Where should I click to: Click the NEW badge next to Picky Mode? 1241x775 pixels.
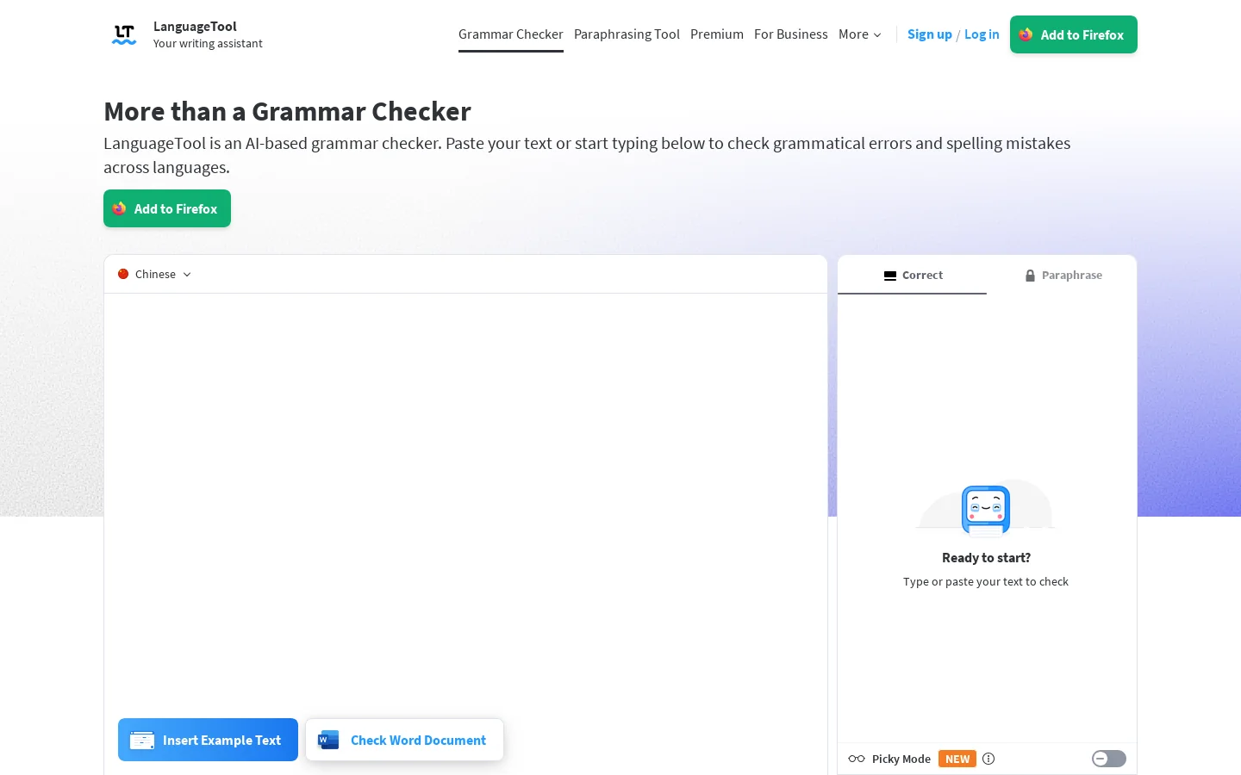957,759
